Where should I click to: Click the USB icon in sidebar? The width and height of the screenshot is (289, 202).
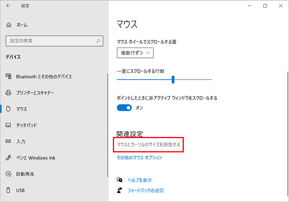(8, 190)
